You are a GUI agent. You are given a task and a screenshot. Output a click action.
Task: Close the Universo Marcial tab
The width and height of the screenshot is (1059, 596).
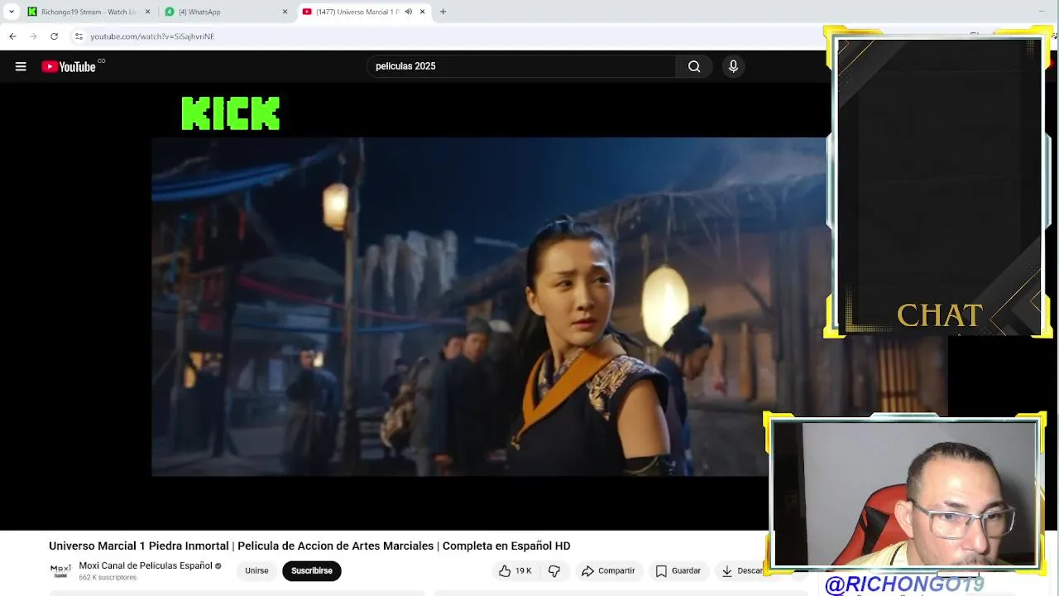(423, 12)
